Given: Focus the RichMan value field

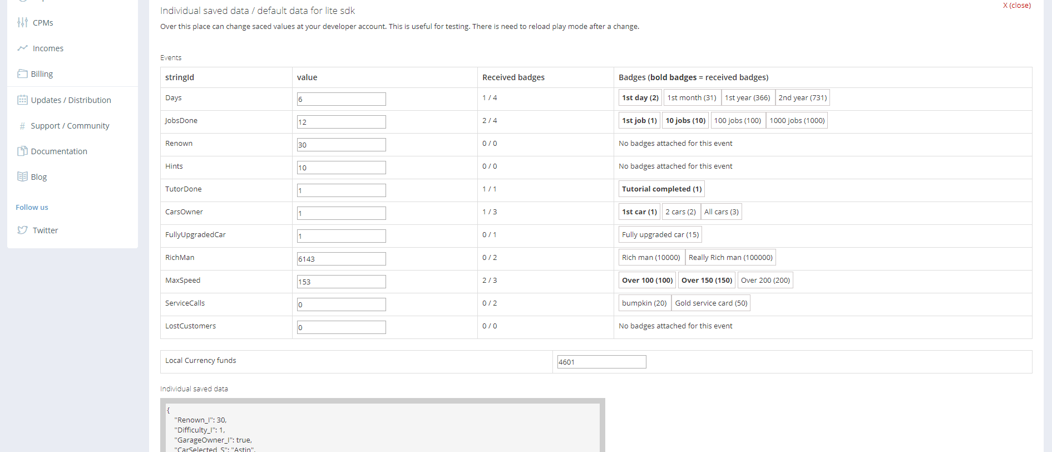Looking at the screenshot, I should (341, 259).
